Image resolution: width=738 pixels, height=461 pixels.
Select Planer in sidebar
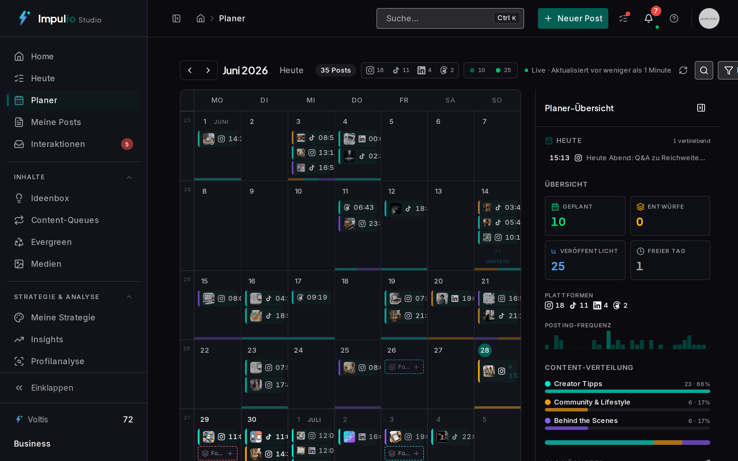click(73, 100)
